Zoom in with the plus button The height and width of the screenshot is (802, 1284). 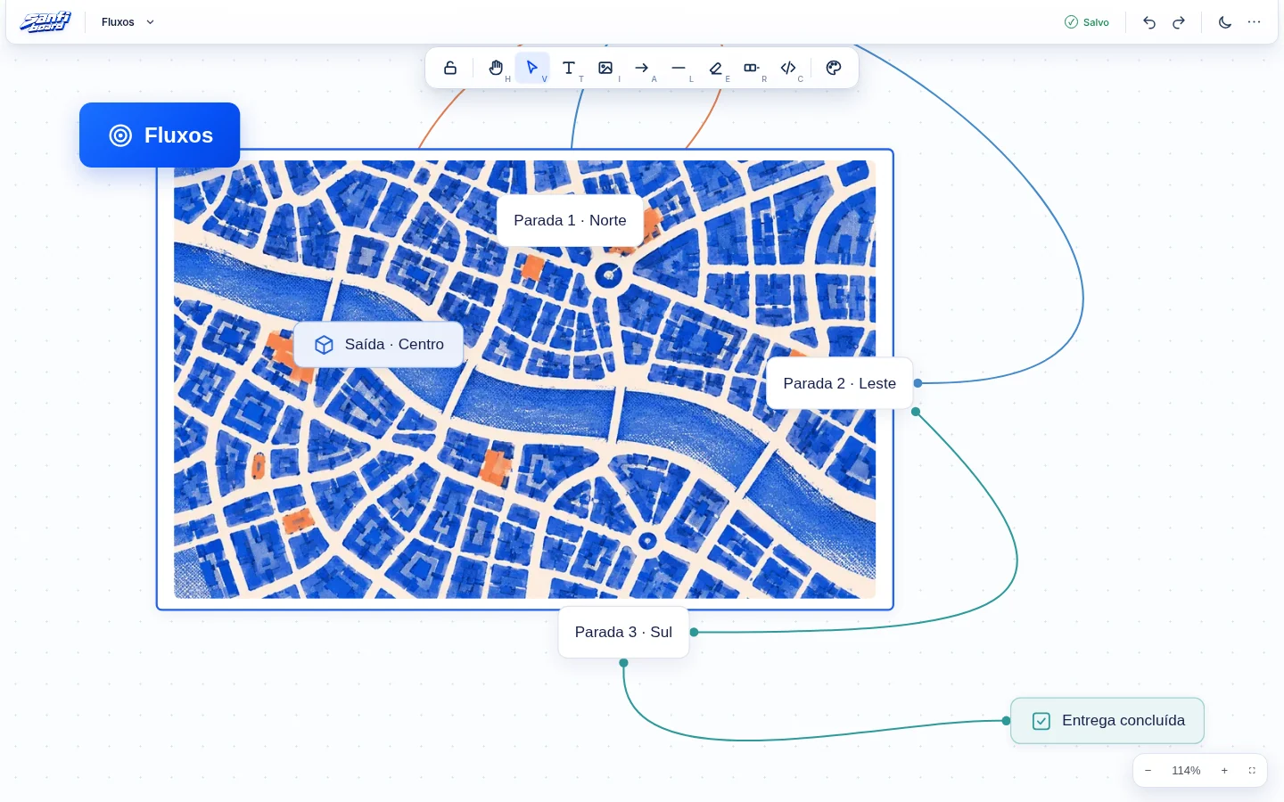click(x=1224, y=771)
